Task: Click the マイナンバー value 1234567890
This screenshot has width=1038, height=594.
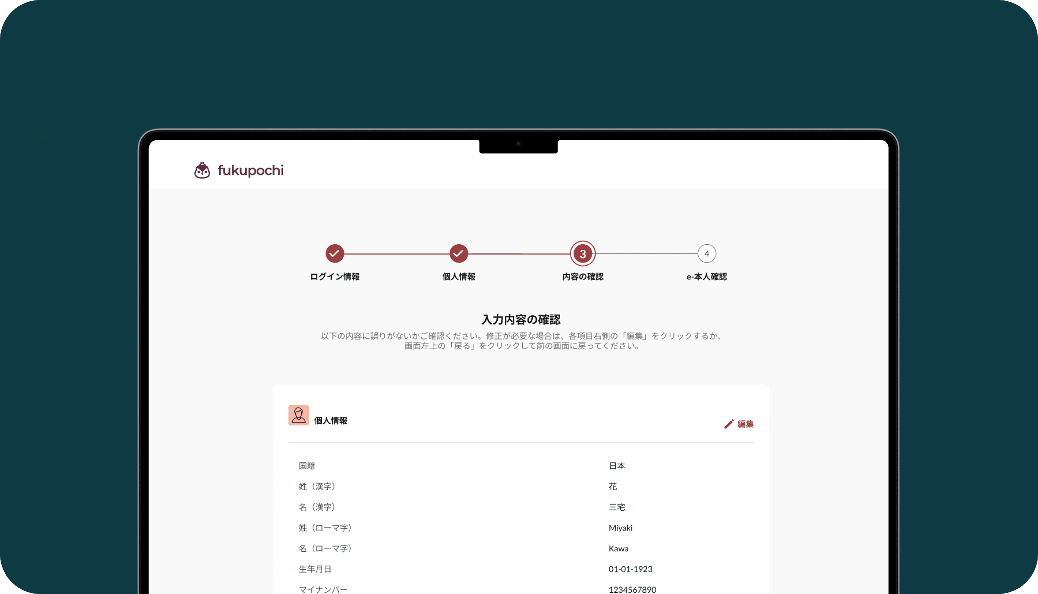Action: tap(632, 589)
